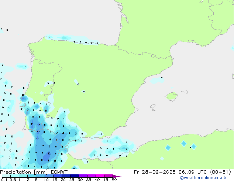Viewport: 234px width, 181px height.
Task: Click the '[mm]' unit label
Action: [x=41, y=172]
